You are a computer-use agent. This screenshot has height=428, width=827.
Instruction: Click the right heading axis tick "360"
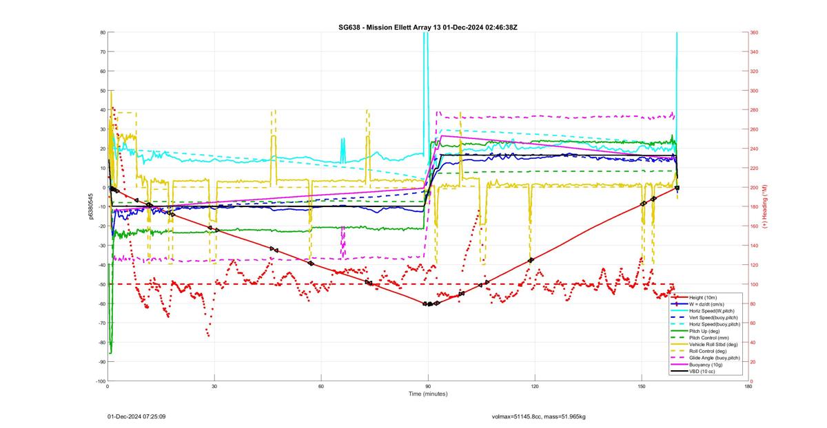755,32
